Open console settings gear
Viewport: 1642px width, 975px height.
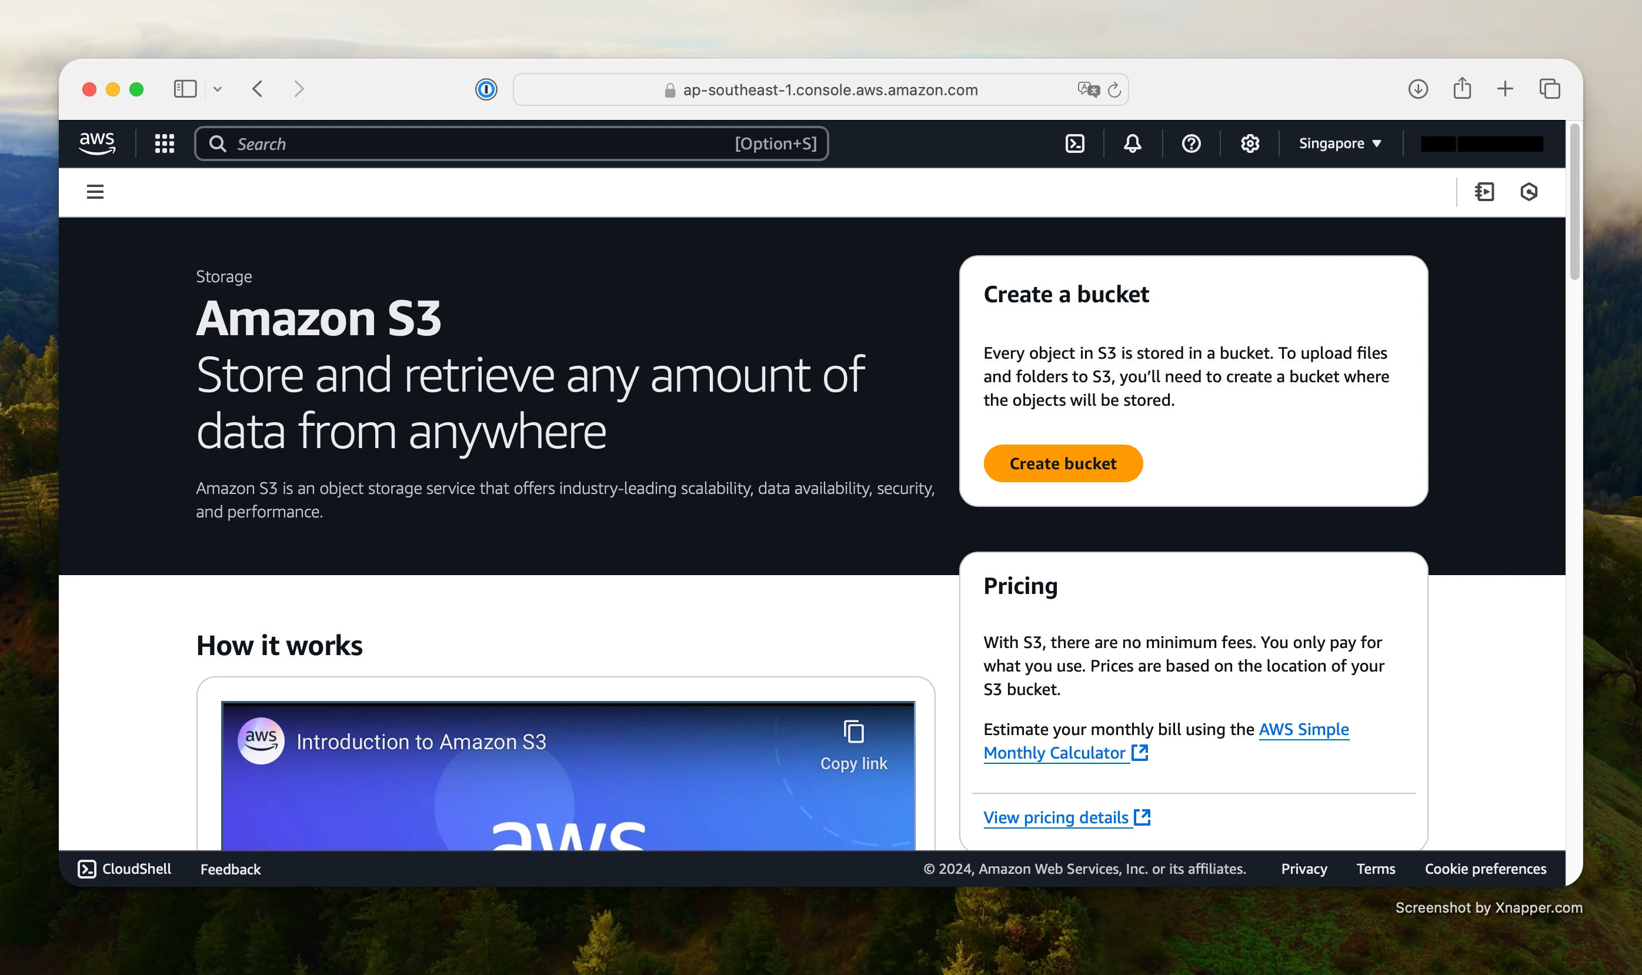point(1249,143)
